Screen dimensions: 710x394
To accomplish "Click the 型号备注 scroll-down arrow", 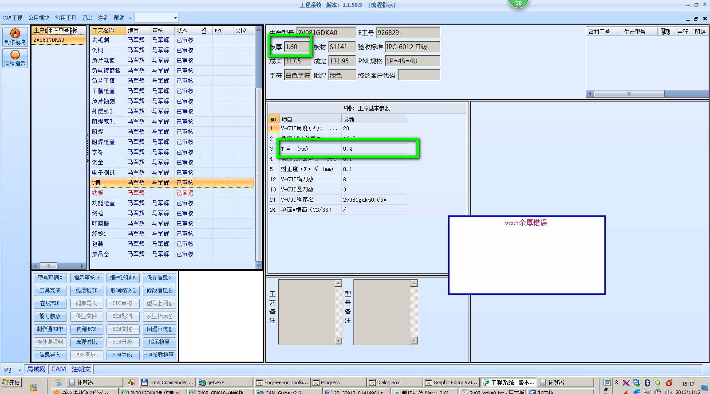I will coord(414,341).
